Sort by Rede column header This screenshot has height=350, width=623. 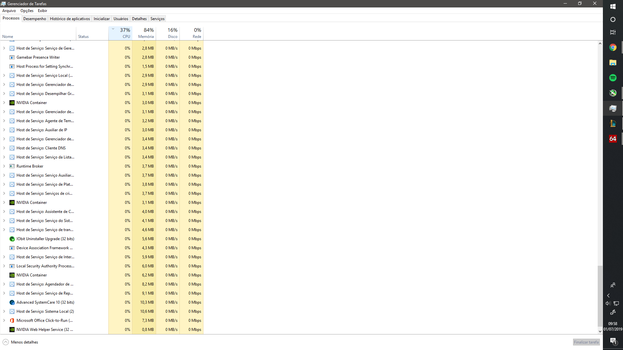click(x=191, y=33)
